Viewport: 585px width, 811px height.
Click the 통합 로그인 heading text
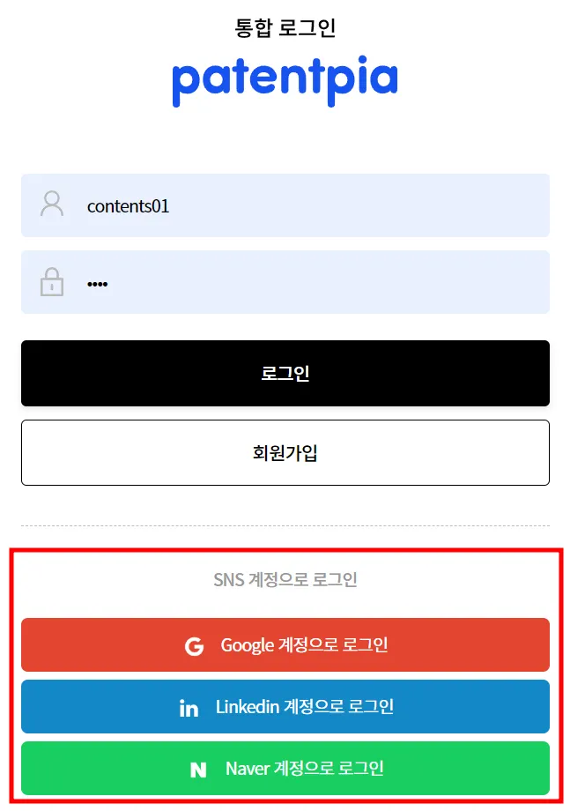tap(285, 27)
